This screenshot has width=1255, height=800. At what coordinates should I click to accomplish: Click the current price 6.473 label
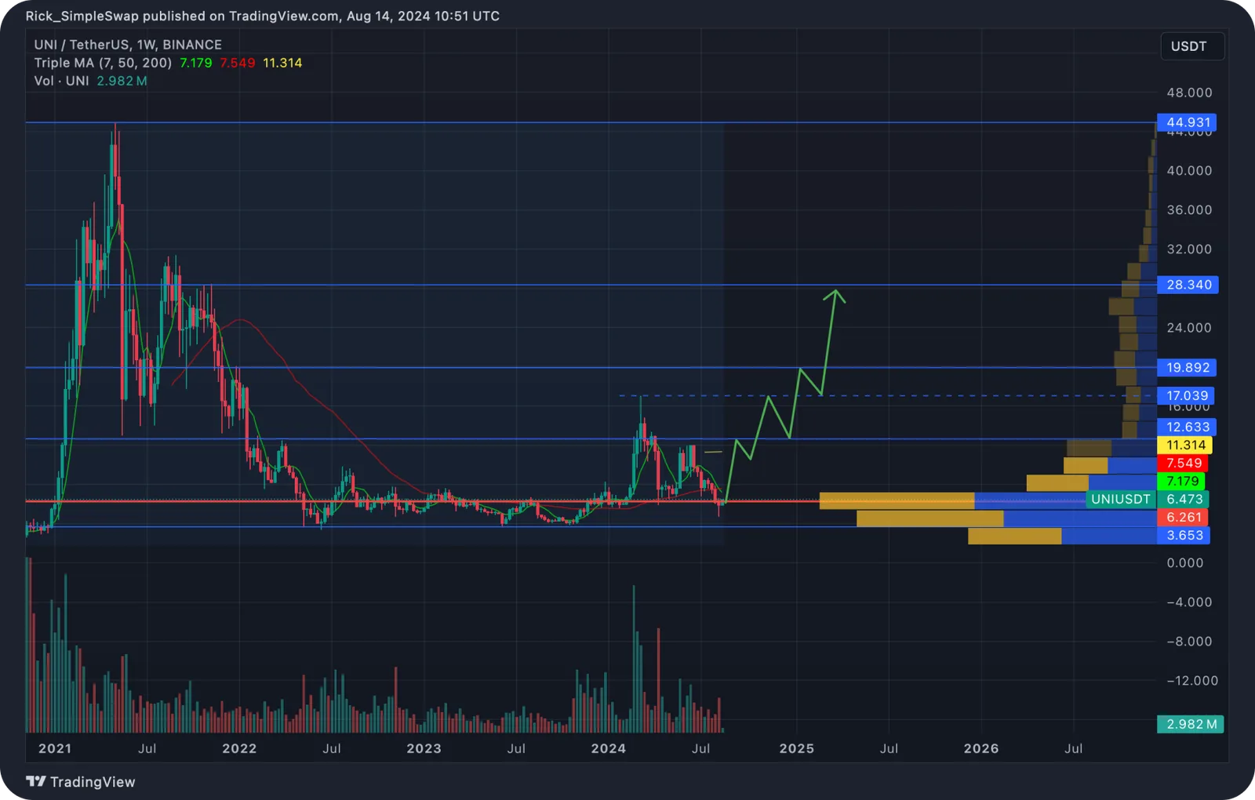(x=1184, y=499)
